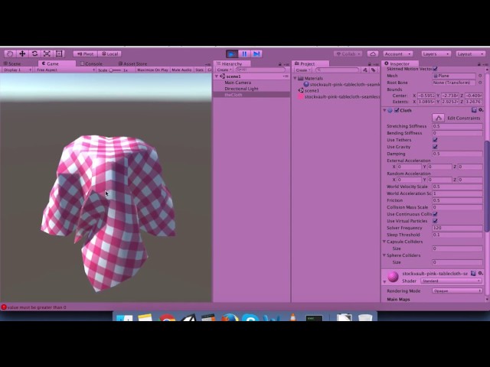Collapse the Sphere Colliders foldout
Screen dimensions: 490x367
pos(384,255)
